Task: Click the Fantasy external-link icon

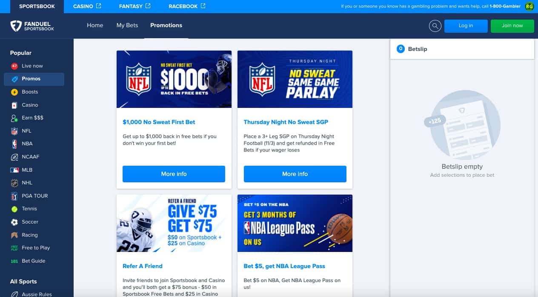Action: point(148,6)
